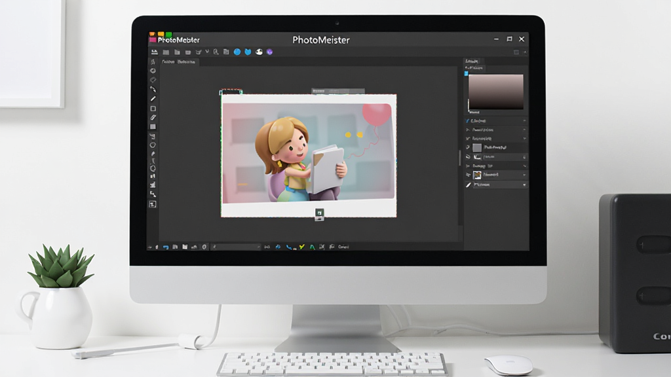
Task: Select the photo layer thumbnail in right panel
Action: click(477, 175)
